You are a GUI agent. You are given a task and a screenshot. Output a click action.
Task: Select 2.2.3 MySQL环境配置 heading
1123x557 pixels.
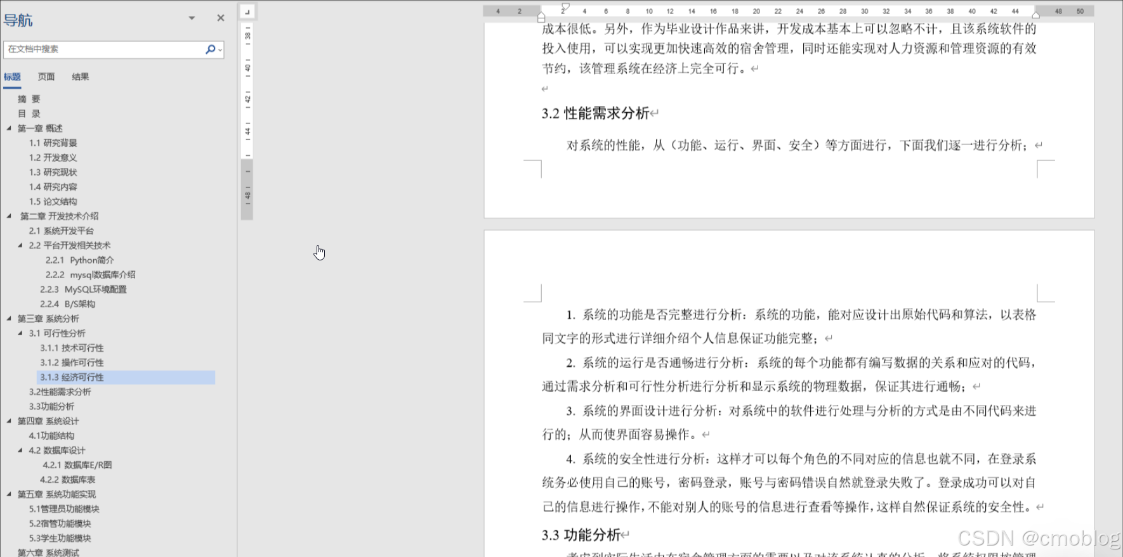(83, 289)
